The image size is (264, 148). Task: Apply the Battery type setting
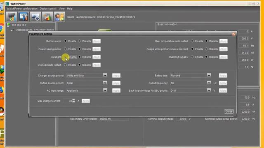[223, 76]
